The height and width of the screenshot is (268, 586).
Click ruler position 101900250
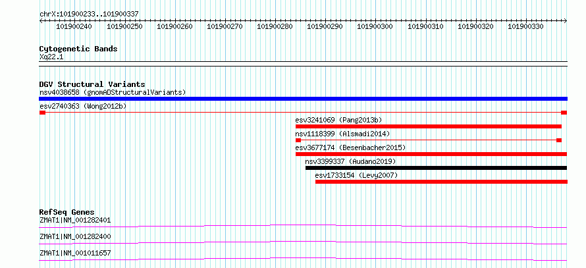click(x=124, y=26)
